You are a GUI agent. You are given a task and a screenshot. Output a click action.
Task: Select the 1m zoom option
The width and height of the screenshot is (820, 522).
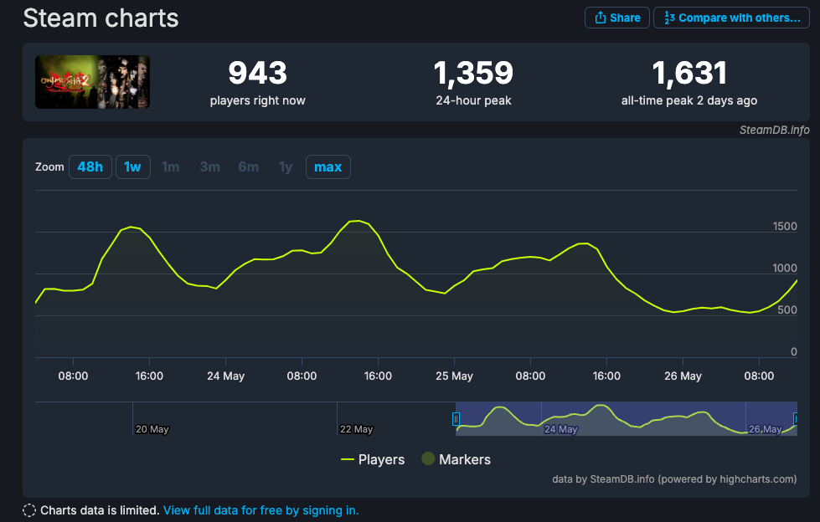(171, 167)
